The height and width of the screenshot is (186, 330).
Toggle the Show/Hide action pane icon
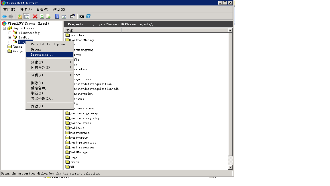click(64, 16)
